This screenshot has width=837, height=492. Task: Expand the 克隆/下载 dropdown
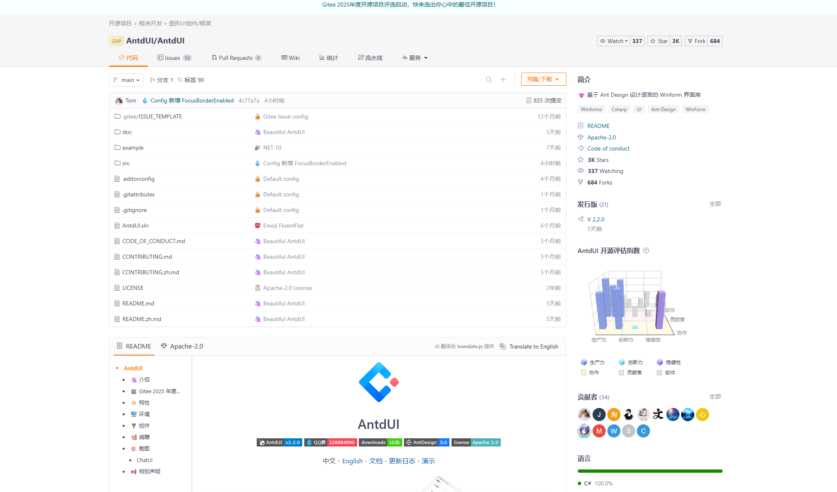point(543,79)
